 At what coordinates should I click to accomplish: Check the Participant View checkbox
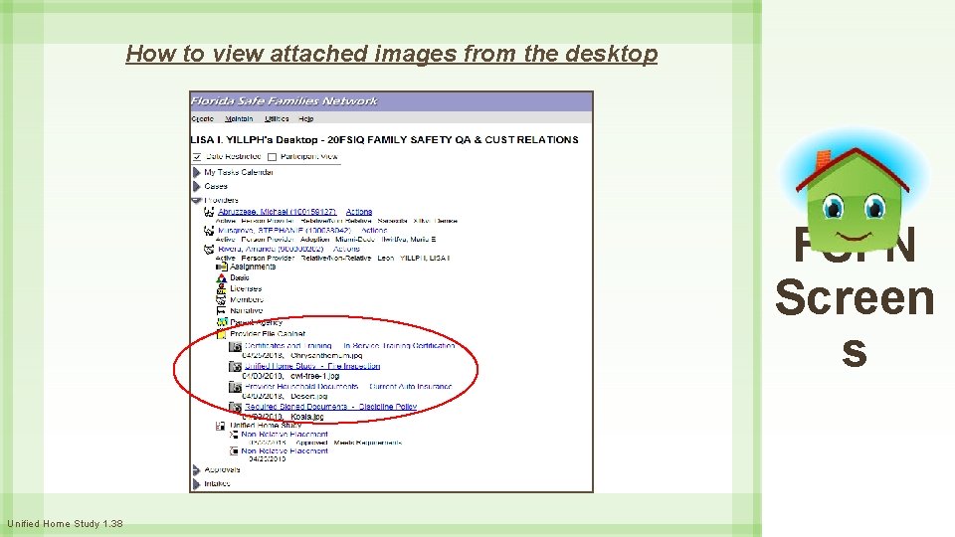tap(273, 157)
